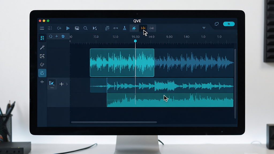Screen dimensions: 274x154
Task: Click the dotted grid icon in the toolbar
Action: (x=50, y=28)
